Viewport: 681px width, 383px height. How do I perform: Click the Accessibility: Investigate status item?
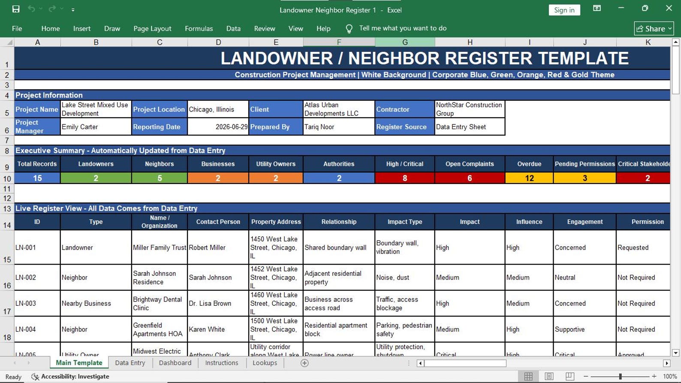pyautogui.click(x=70, y=377)
